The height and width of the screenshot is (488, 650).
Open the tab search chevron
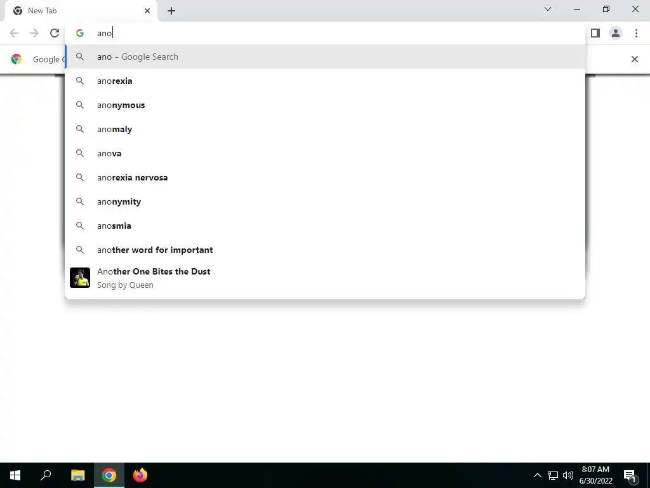[x=548, y=9]
